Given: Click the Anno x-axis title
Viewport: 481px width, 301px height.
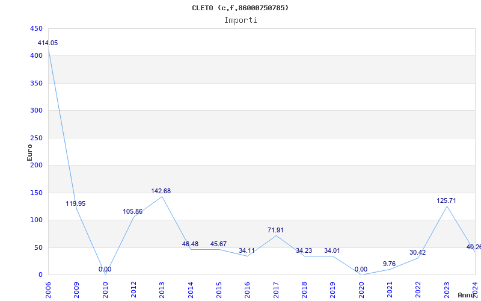Looking at the screenshot, I should (x=466, y=295).
